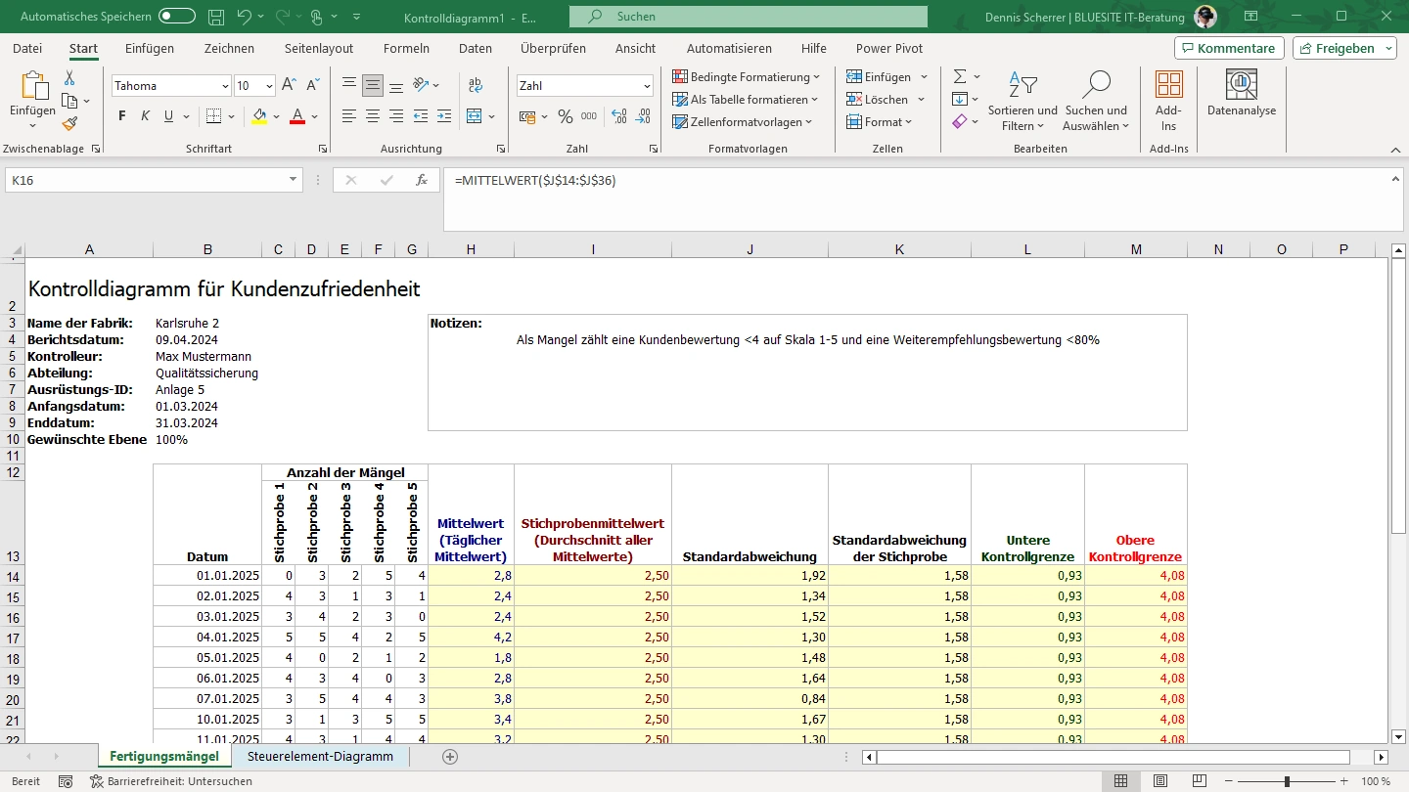Click the insert function fx icon
The height and width of the screenshot is (792, 1409).
(422, 181)
